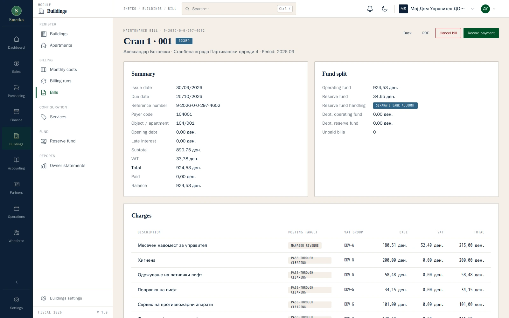
Task: Expand the company selector dropdown
Action: point(472,9)
